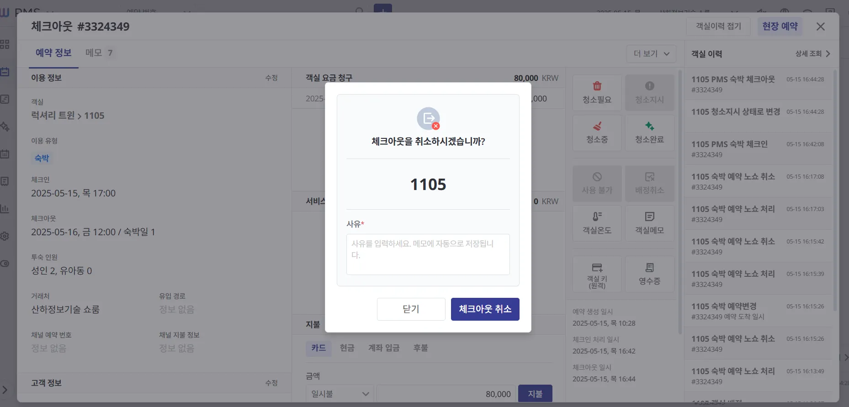Image resolution: width=849 pixels, height=407 pixels.
Task: Switch to the 예약 정보 tab
Action: coord(53,53)
